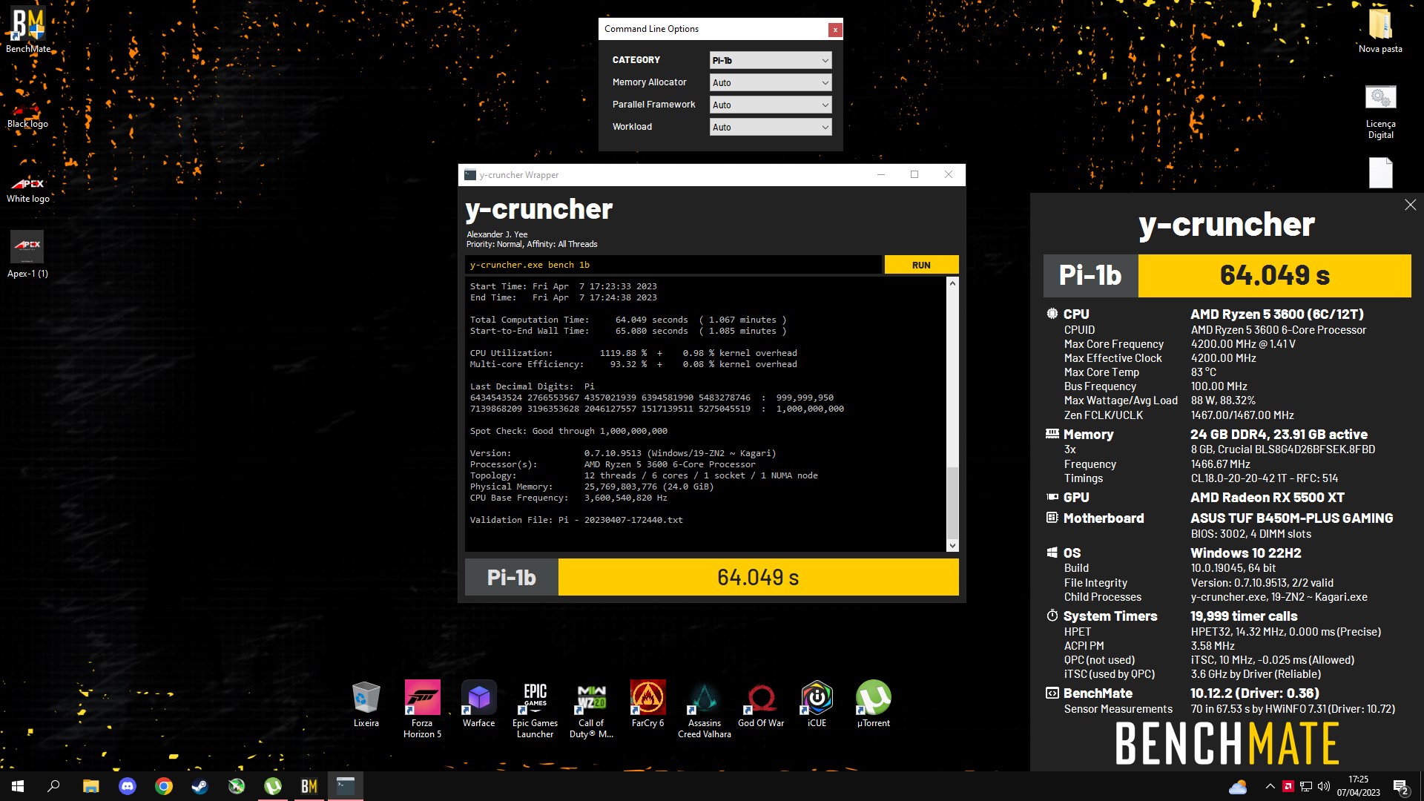The image size is (1424, 801).
Task: Launch FarCry 6 shortcut
Action: tap(647, 704)
